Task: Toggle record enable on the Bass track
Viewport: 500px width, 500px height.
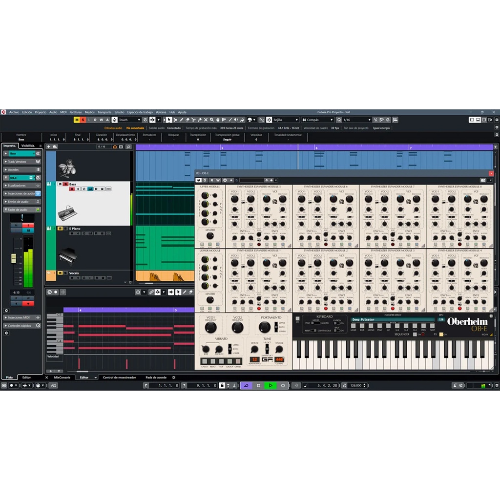Action: tap(72, 189)
